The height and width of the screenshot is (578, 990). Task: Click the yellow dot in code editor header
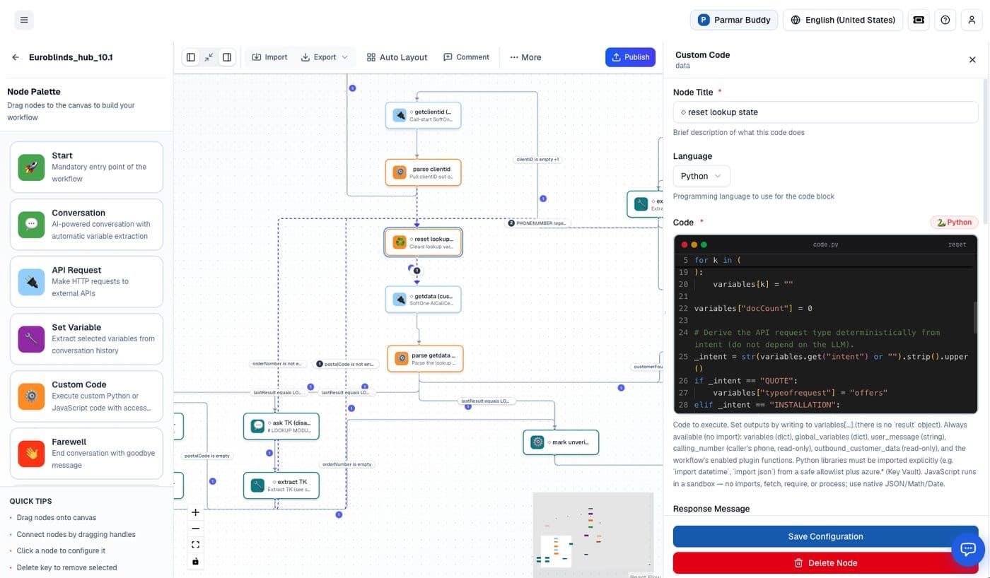coord(694,244)
